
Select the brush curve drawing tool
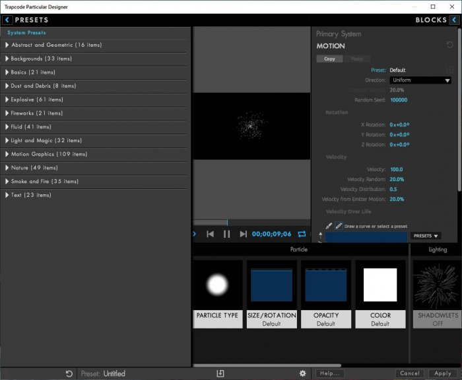coord(329,226)
